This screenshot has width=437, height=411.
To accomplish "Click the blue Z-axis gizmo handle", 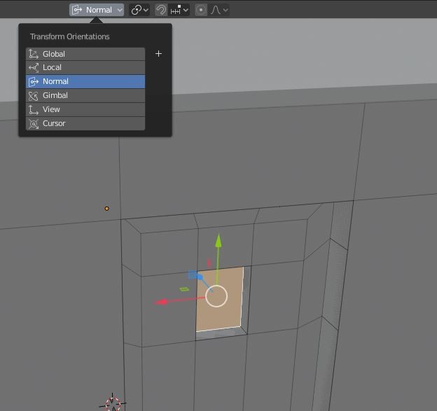I will click(x=200, y=277).
